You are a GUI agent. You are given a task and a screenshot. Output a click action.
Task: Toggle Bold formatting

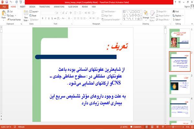pos(43,18)
